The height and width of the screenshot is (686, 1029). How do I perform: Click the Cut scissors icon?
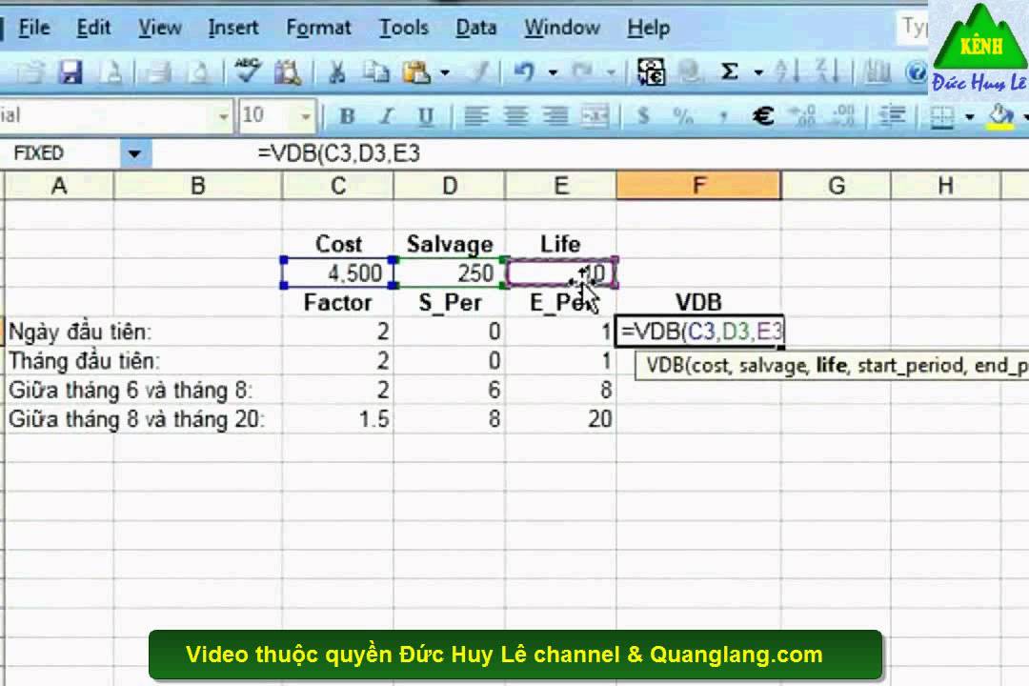336,71
